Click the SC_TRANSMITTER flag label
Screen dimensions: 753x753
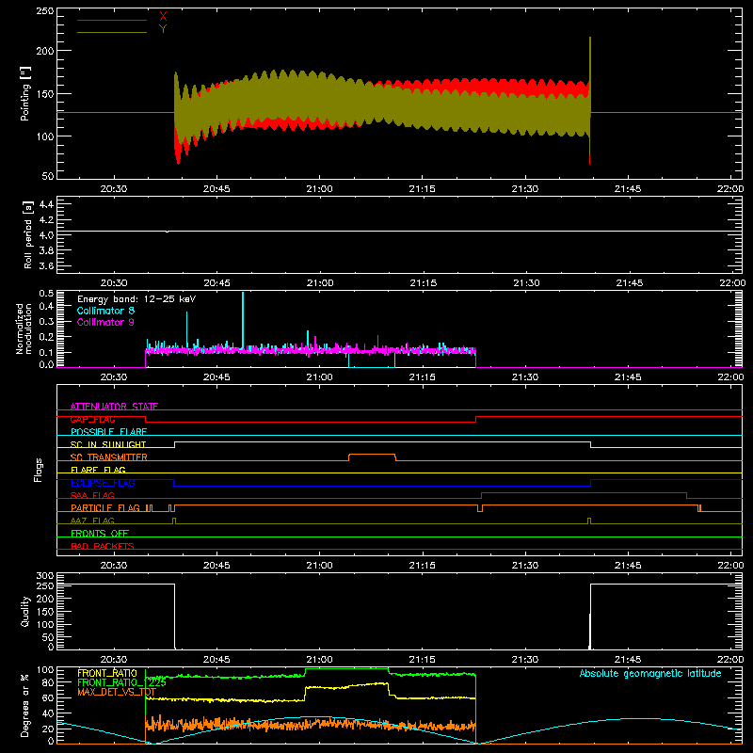[x=109, y=457]
